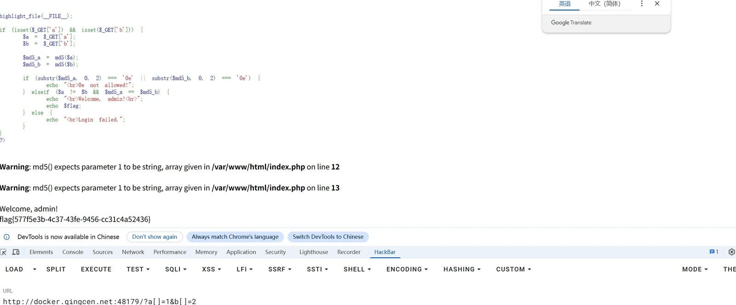Toggle the device toolbar icon
Screen dimensions: 736x305
click(x=16, y=252)
